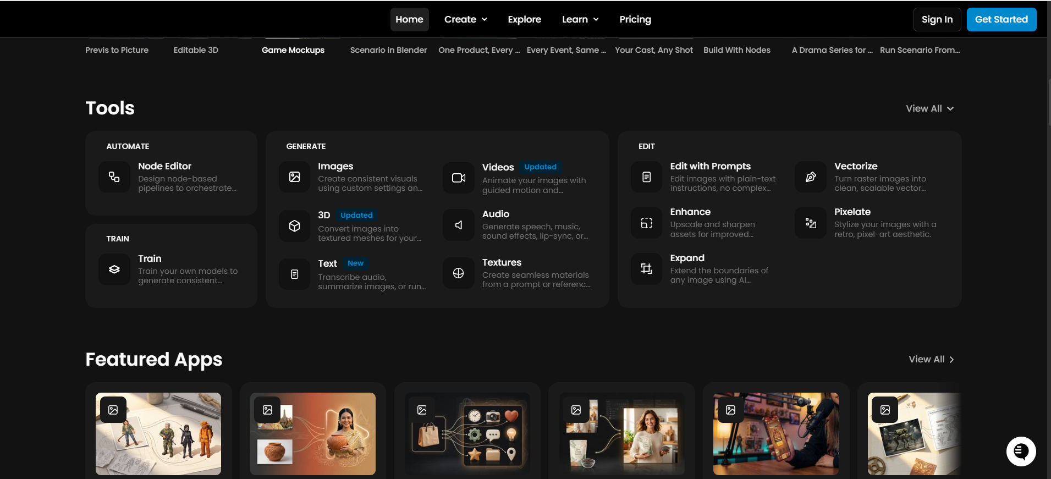Expand the Learn menu dropdown
Screen dimensions: 1051x479
[580, 19]
